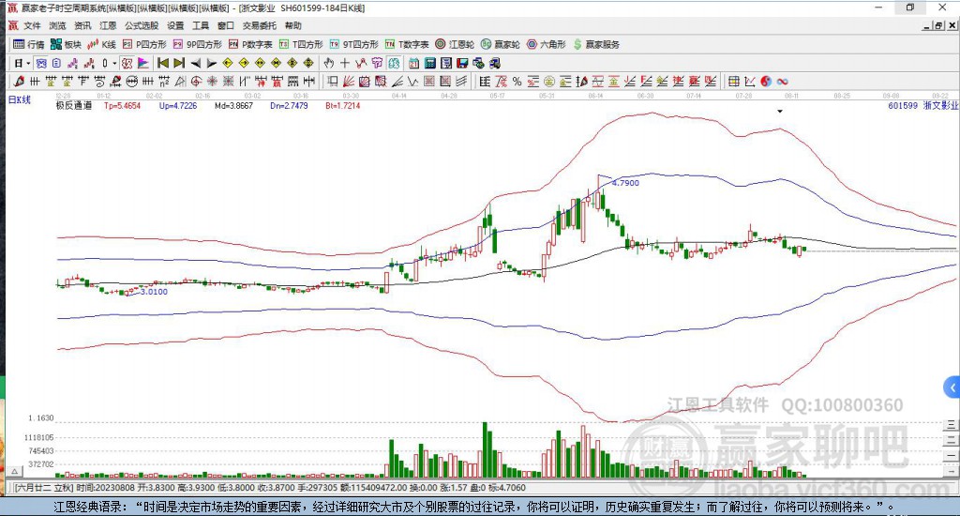Click the first yellow diamond left-arrow icon
960x516 pixels.
(x=228, y=63)
